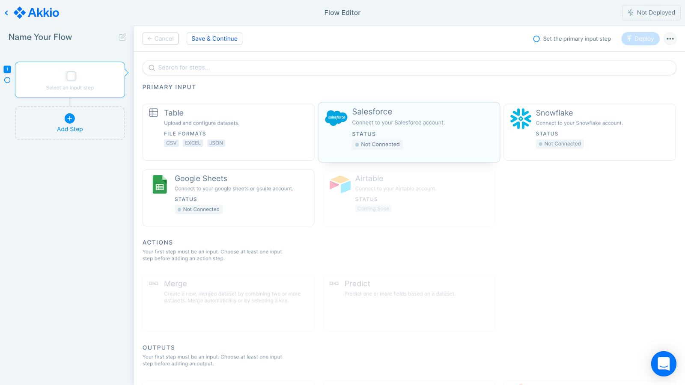The image size is (685, 385).
Task: Click the OUTPUTS section heading
Action: (x=159, y=348)
